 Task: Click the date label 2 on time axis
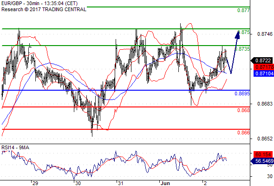pyautogui.click(x=205, y=183)
